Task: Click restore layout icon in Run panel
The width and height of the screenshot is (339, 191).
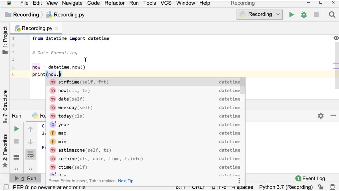Action: [x=16, y=157]
